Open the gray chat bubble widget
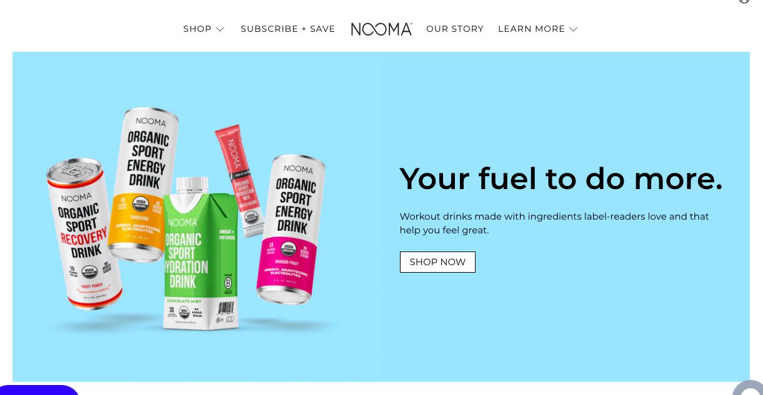The height and width of the screenshot is (395, 763). [749, 388]
